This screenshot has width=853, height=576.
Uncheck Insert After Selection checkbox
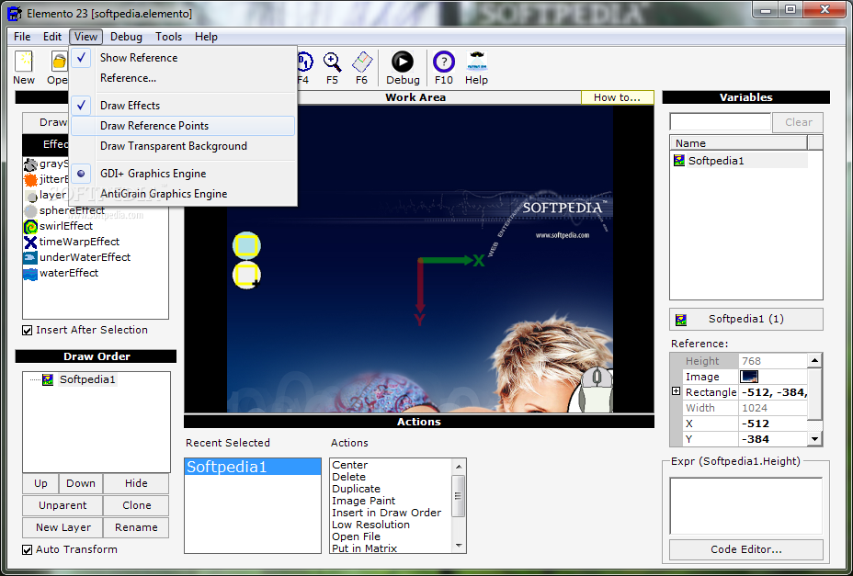(x=27, y=330)
